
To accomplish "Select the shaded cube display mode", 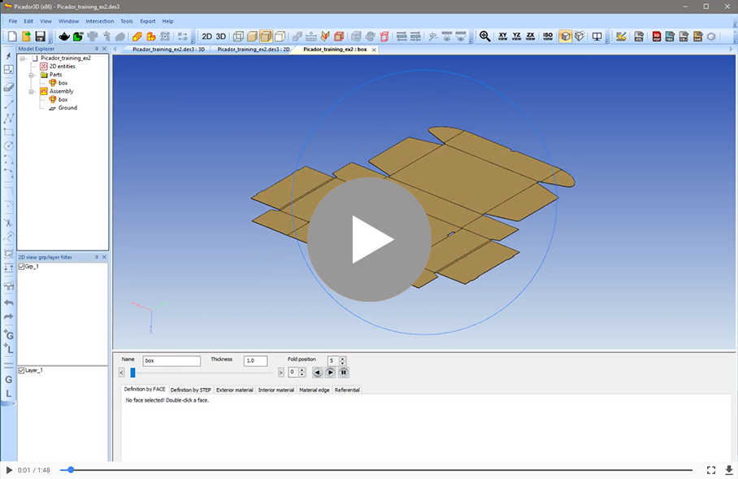I will click(252, 37).
